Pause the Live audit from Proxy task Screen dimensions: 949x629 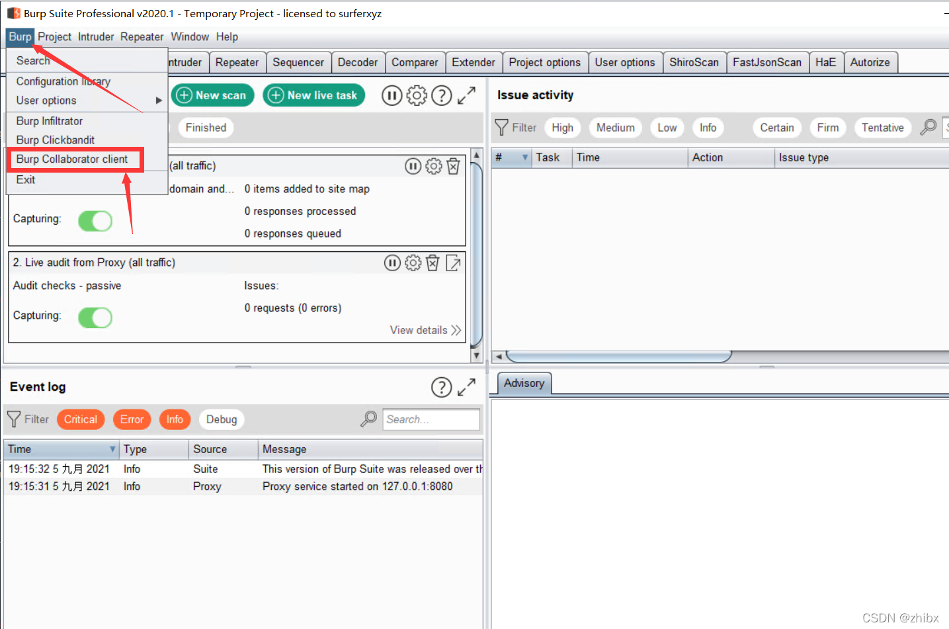392,263
